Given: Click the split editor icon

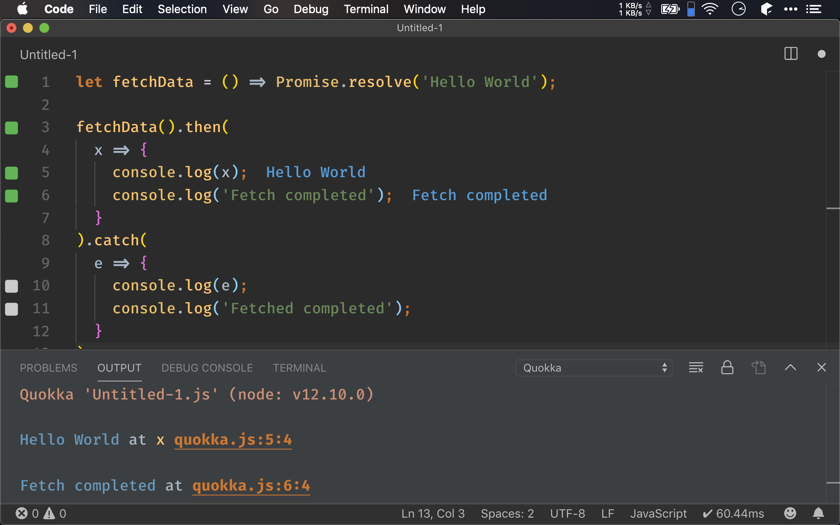Looking at the screenshot, I should pos(791,55).
